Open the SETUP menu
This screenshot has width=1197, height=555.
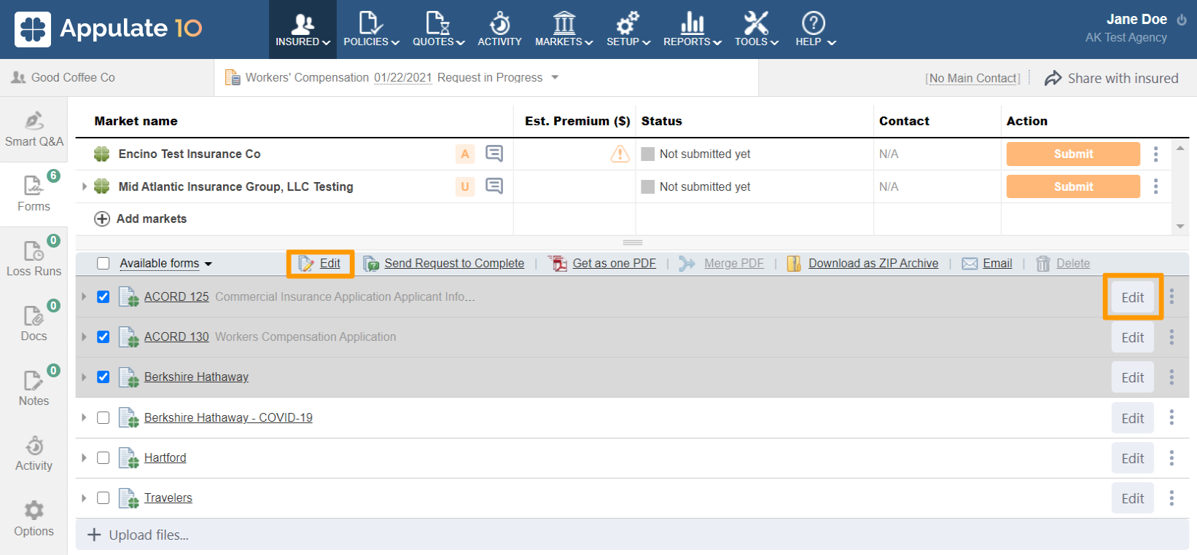tap(628, 29)
